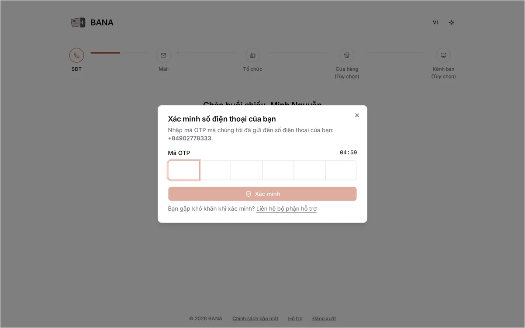Toggle light theme sun icon

[x=452, y=23]
